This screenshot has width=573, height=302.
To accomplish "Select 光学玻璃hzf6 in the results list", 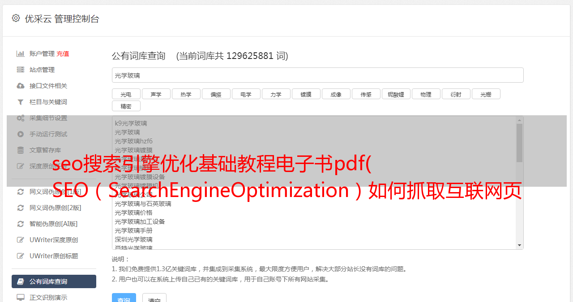I will (133, 141).
